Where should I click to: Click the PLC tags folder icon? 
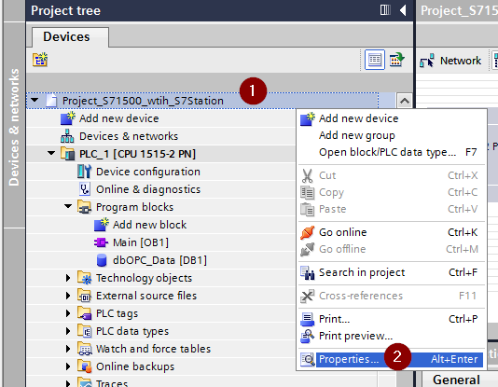(85, 313)
